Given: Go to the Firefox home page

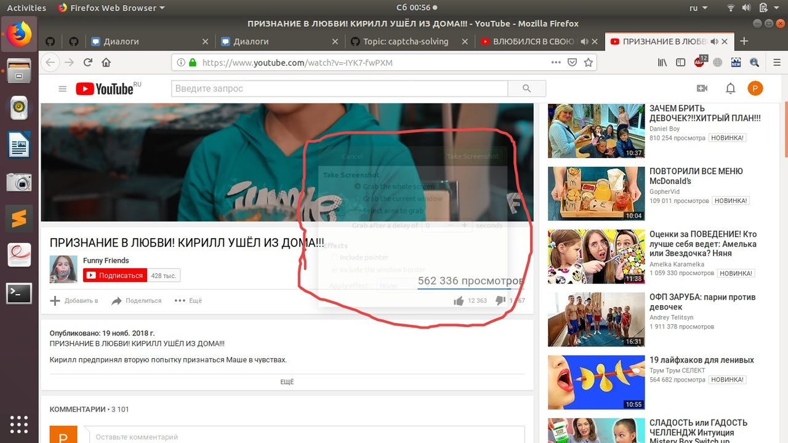Looking at the screenshot, I should (x=107, y=62).
